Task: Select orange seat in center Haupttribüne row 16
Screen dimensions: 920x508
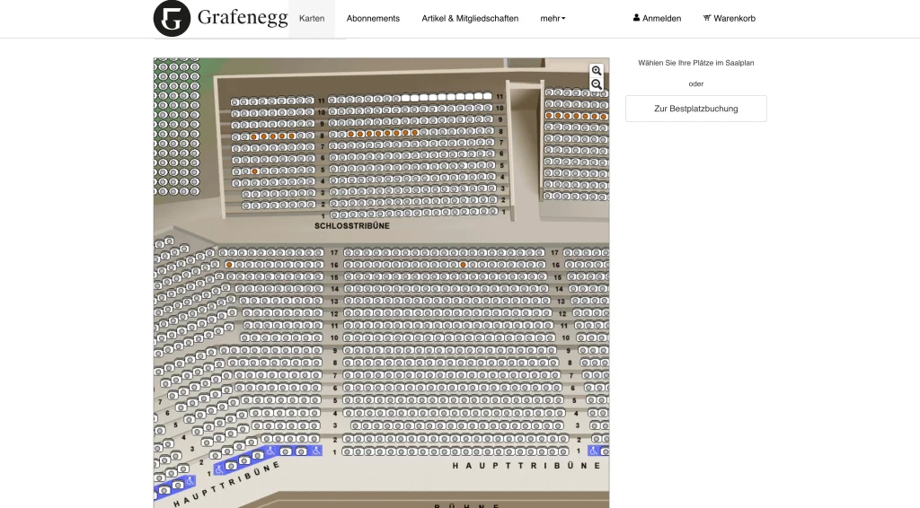Action: pyautogui.click(x=463, y=265)
